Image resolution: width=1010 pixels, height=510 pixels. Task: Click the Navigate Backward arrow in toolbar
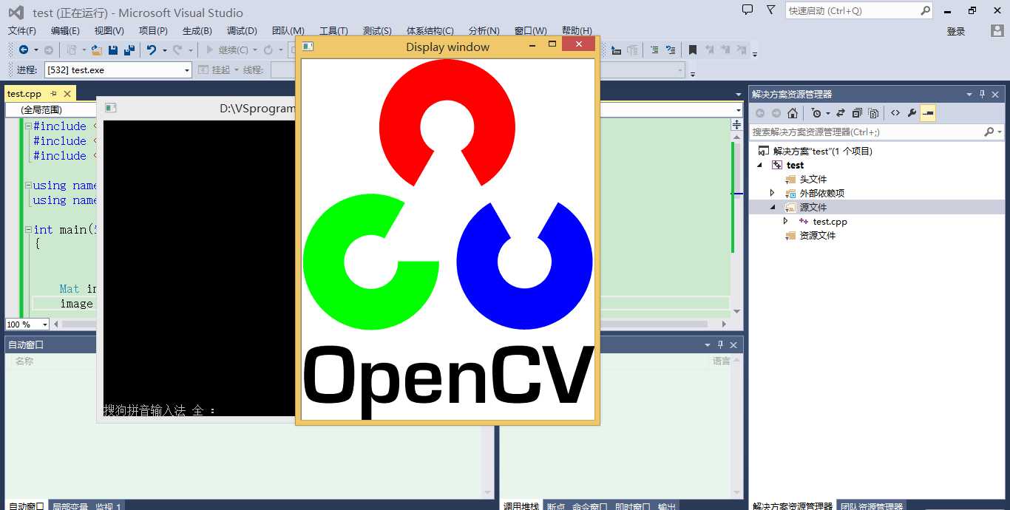point(24,50)
